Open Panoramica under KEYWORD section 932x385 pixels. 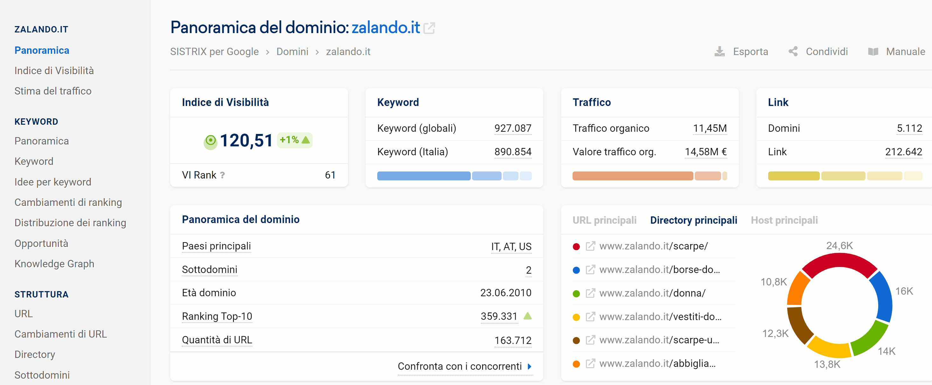pyautogui.click(x=42, y=141)
